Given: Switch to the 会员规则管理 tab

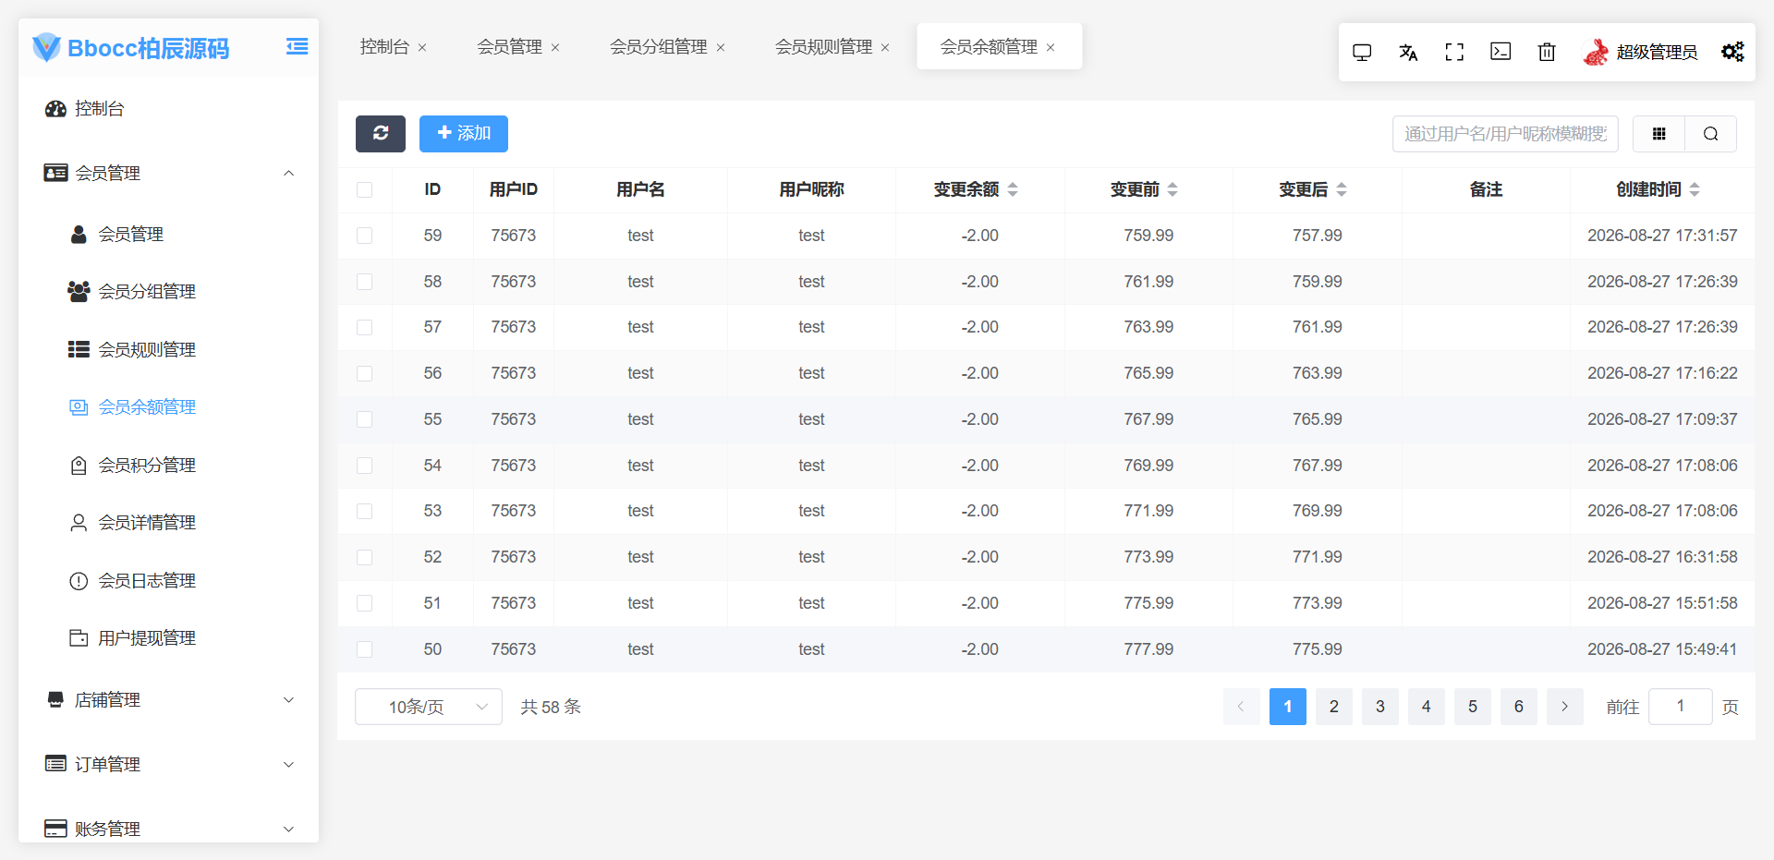Looking at the screenshot, I should (824, 47).
